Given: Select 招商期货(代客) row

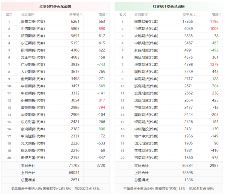Looking at the screenshot, I should tap(169, 158).
